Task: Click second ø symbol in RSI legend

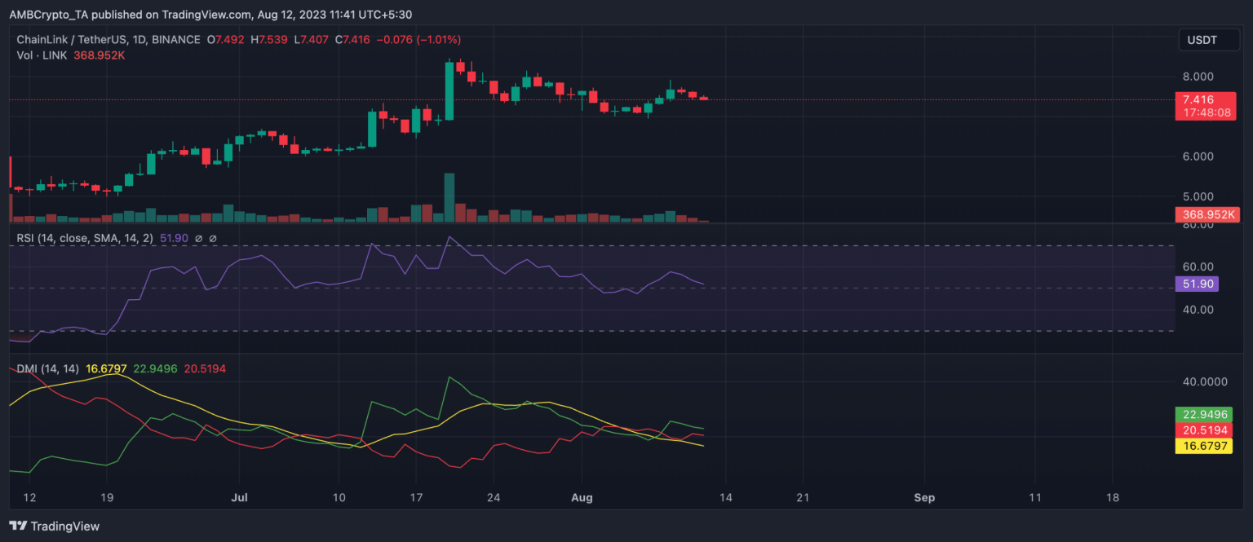Action: click(x=213, y=238)
